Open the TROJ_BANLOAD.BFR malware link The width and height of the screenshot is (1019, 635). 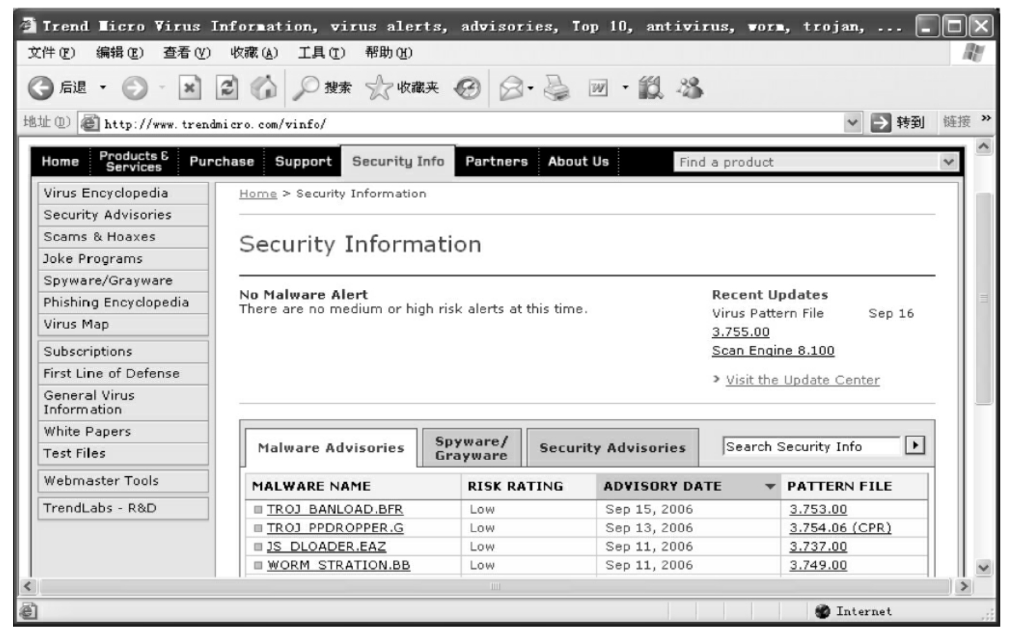click(335, 509)
